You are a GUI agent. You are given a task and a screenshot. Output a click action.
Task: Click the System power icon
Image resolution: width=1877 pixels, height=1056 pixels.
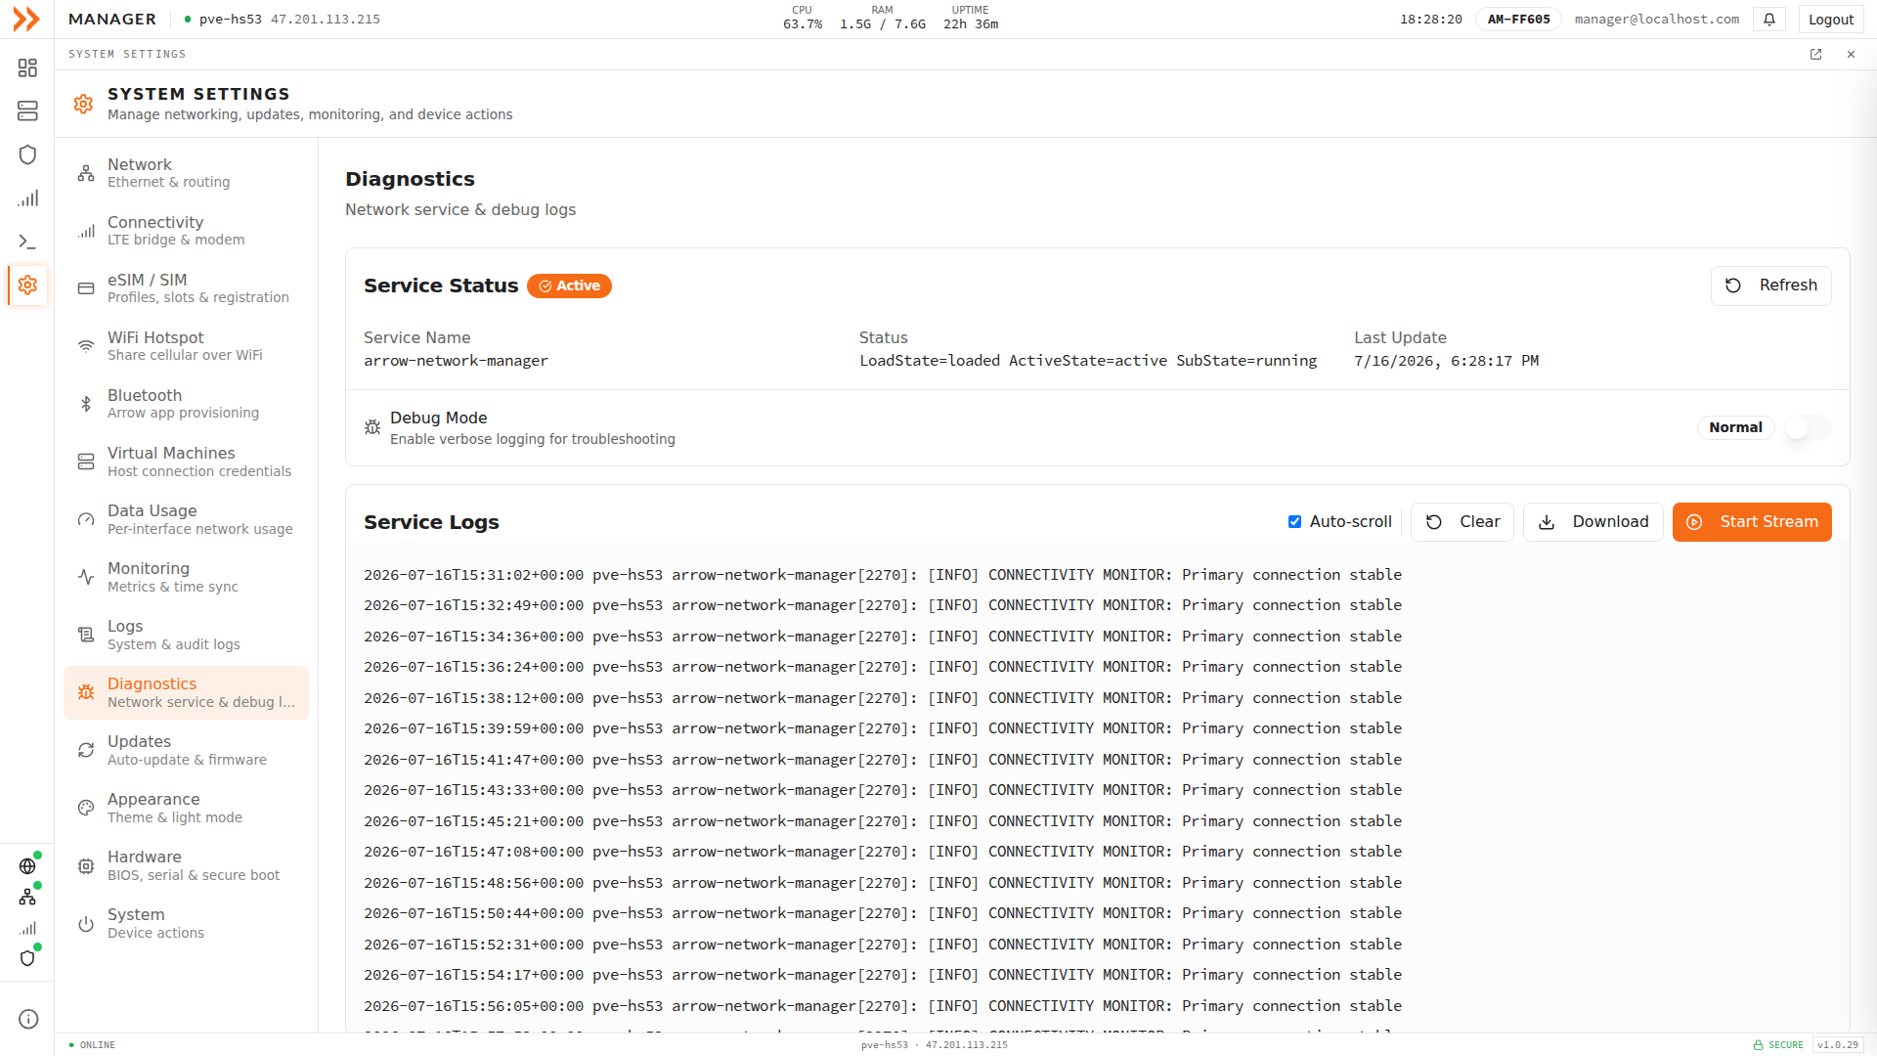tap(86, 923)
